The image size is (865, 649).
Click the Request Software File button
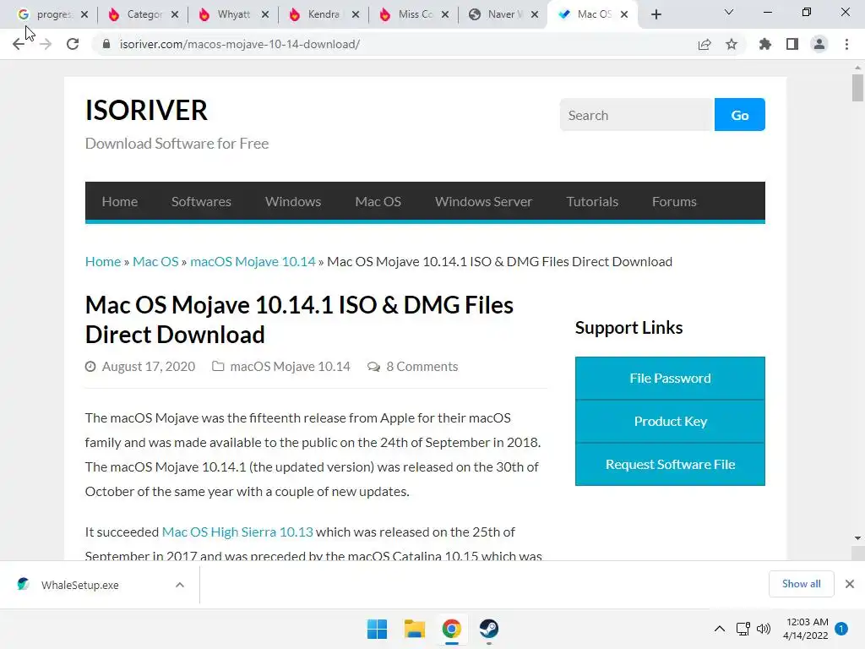point(670,464)
